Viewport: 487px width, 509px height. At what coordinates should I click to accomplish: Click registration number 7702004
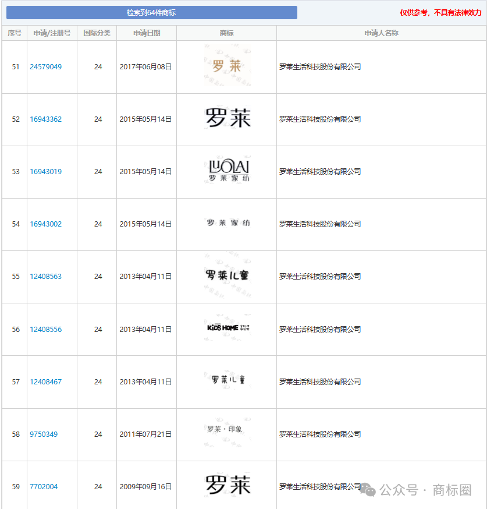[44, 487]
